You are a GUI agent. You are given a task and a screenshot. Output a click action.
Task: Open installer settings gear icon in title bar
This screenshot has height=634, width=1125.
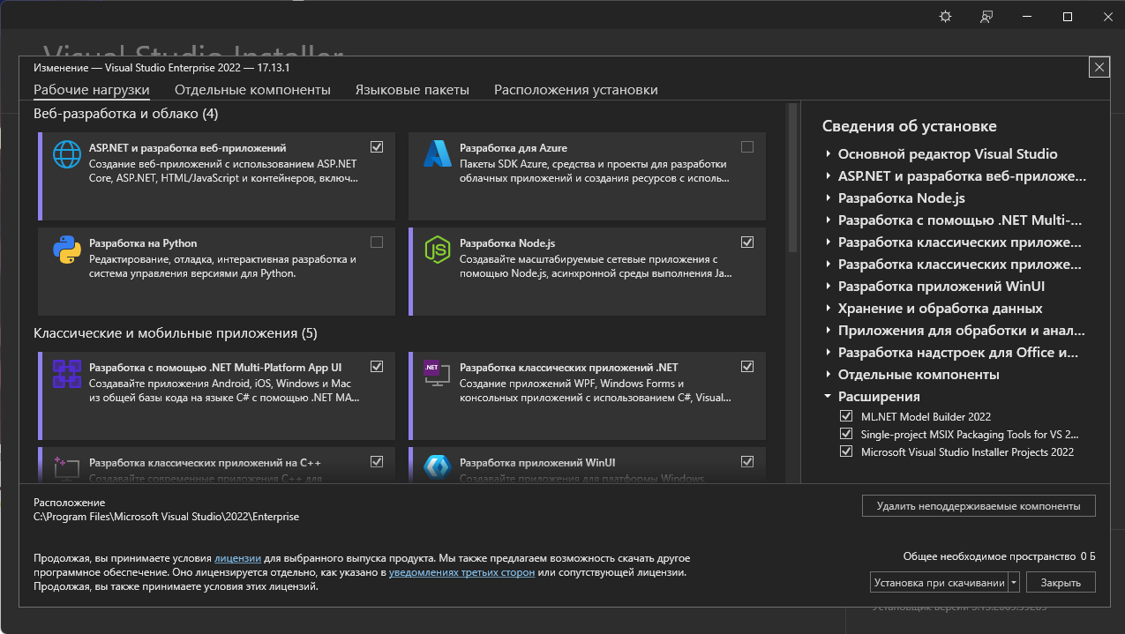coord(946,17)
